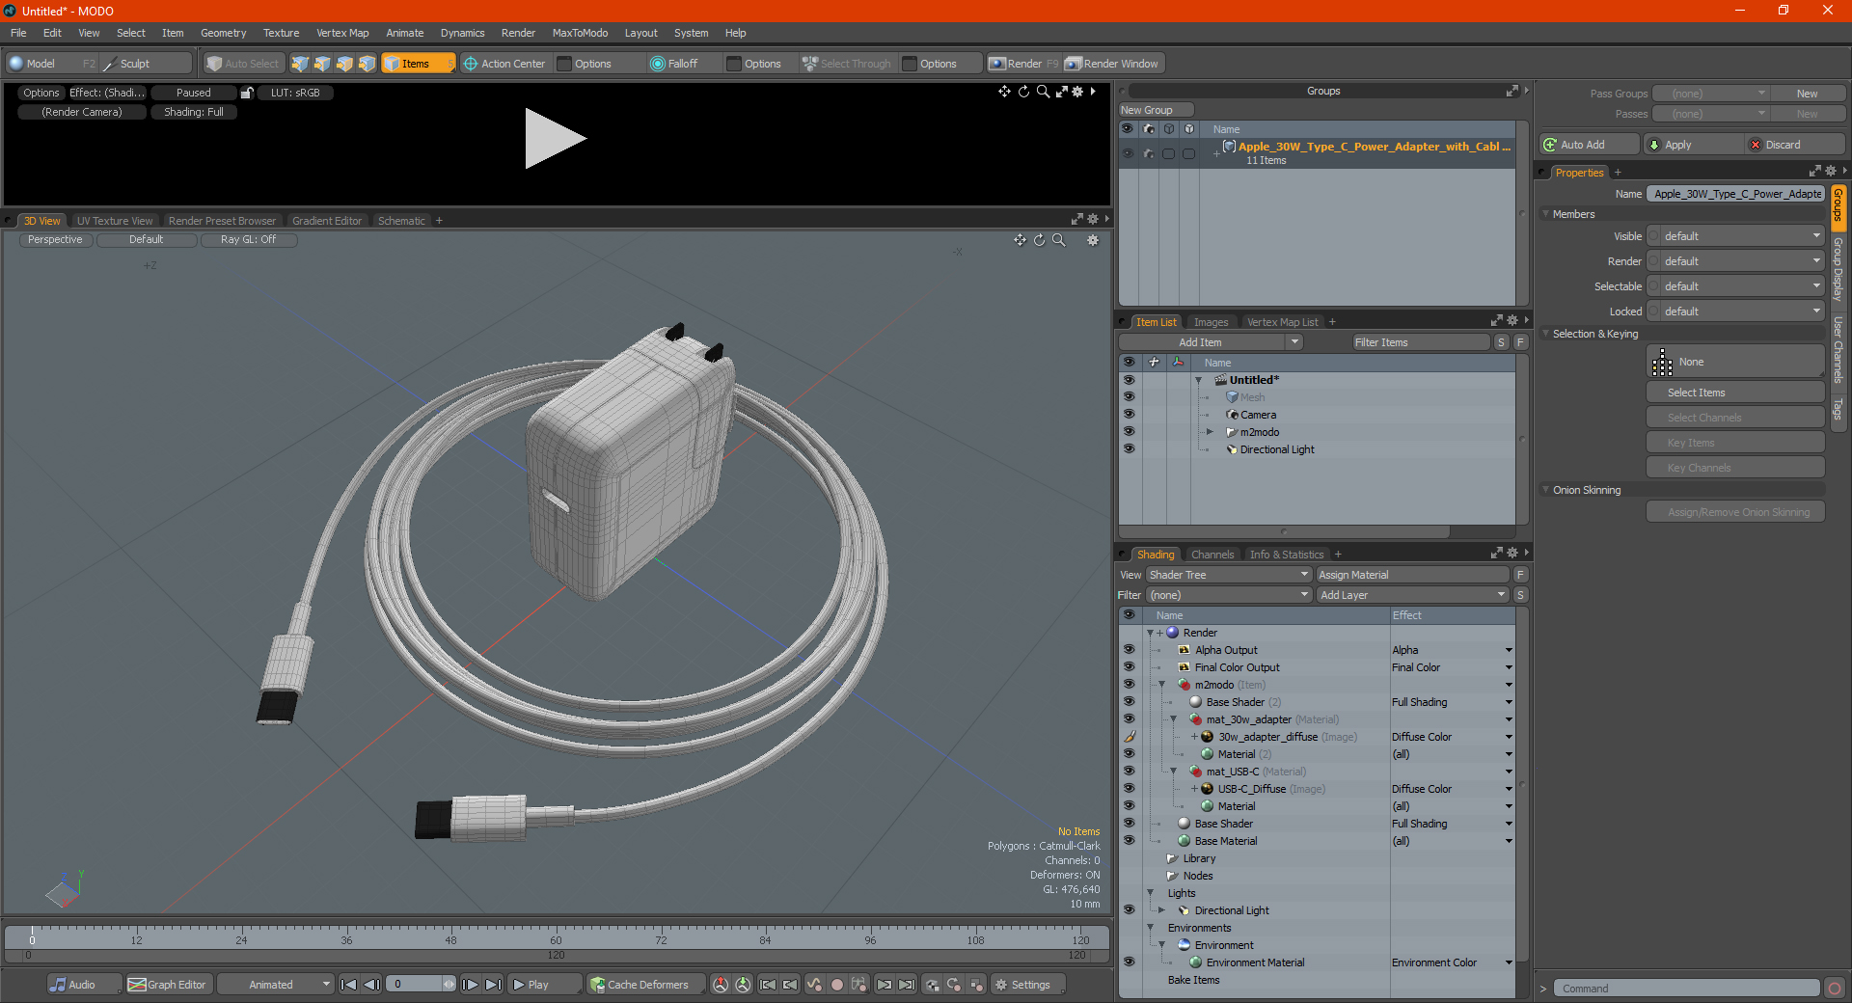Viewport: 1852px width, 1003px height.
Task: Hide the Directional Light in Item List
Action: pyautogui.click(x=1129, y=449)
